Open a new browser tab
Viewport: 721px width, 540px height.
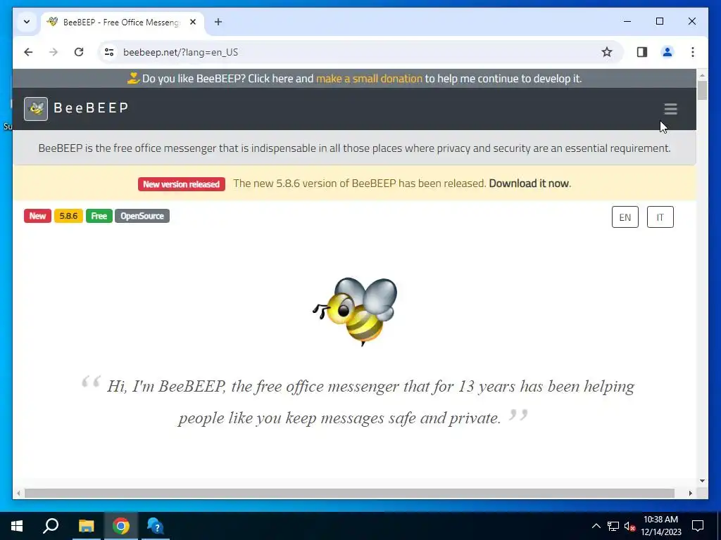[x=218, y=22]
